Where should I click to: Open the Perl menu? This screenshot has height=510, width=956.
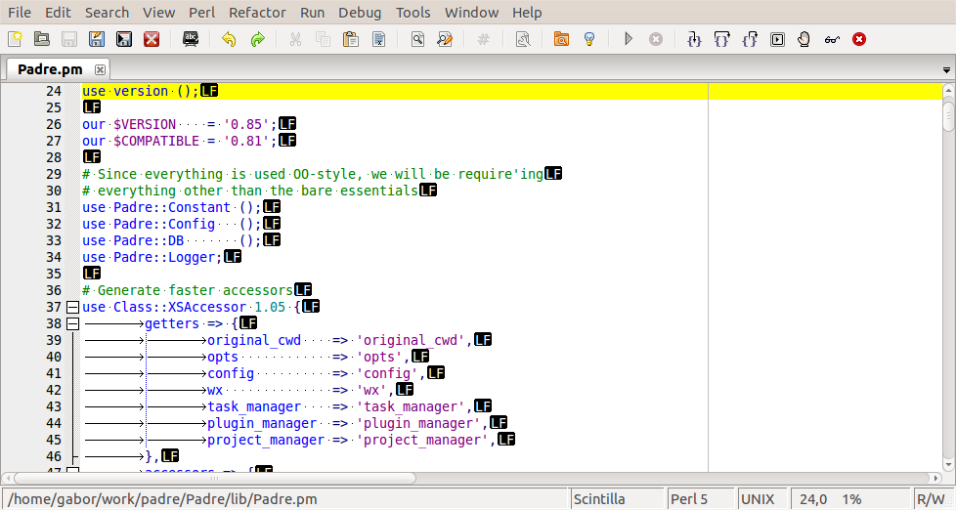pos(201,12)
